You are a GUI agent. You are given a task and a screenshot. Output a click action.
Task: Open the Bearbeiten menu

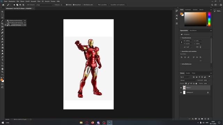pyautogui.click(x=12, y=1)
